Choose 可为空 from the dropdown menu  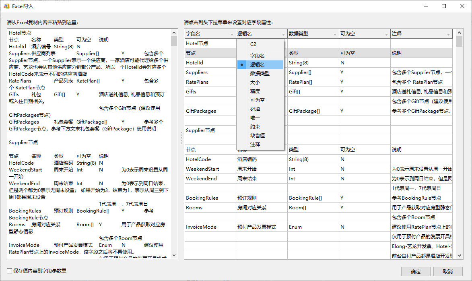point(260,100)
